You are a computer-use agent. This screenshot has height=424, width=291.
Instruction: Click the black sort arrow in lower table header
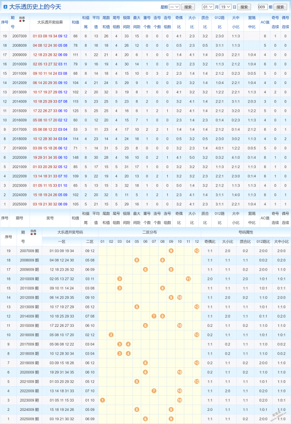coord(35,234)
